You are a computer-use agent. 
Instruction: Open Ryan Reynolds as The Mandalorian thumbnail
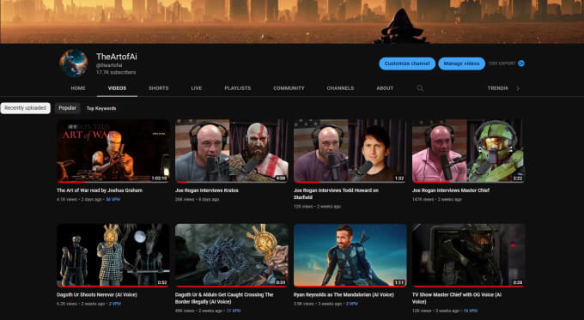pyautogui.click(x=350, y=256)
